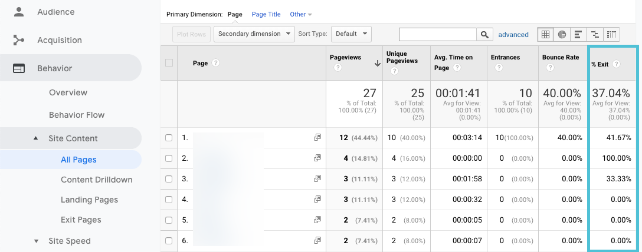This screenshot has height=252, width=642.
Task: Open the Secondary dimension dropdown
Action: pyautogui.click(x=254, y=34)
